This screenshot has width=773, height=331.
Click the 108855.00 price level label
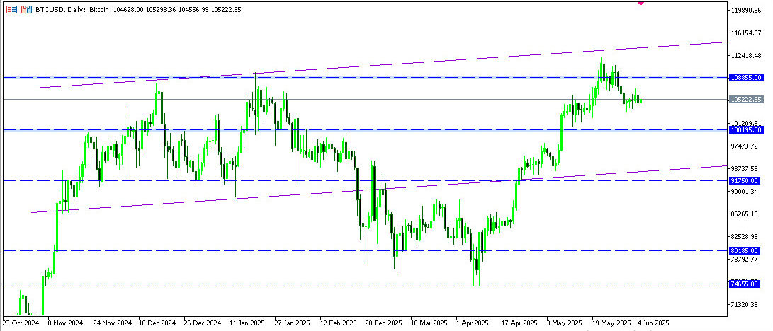(745, 77)
